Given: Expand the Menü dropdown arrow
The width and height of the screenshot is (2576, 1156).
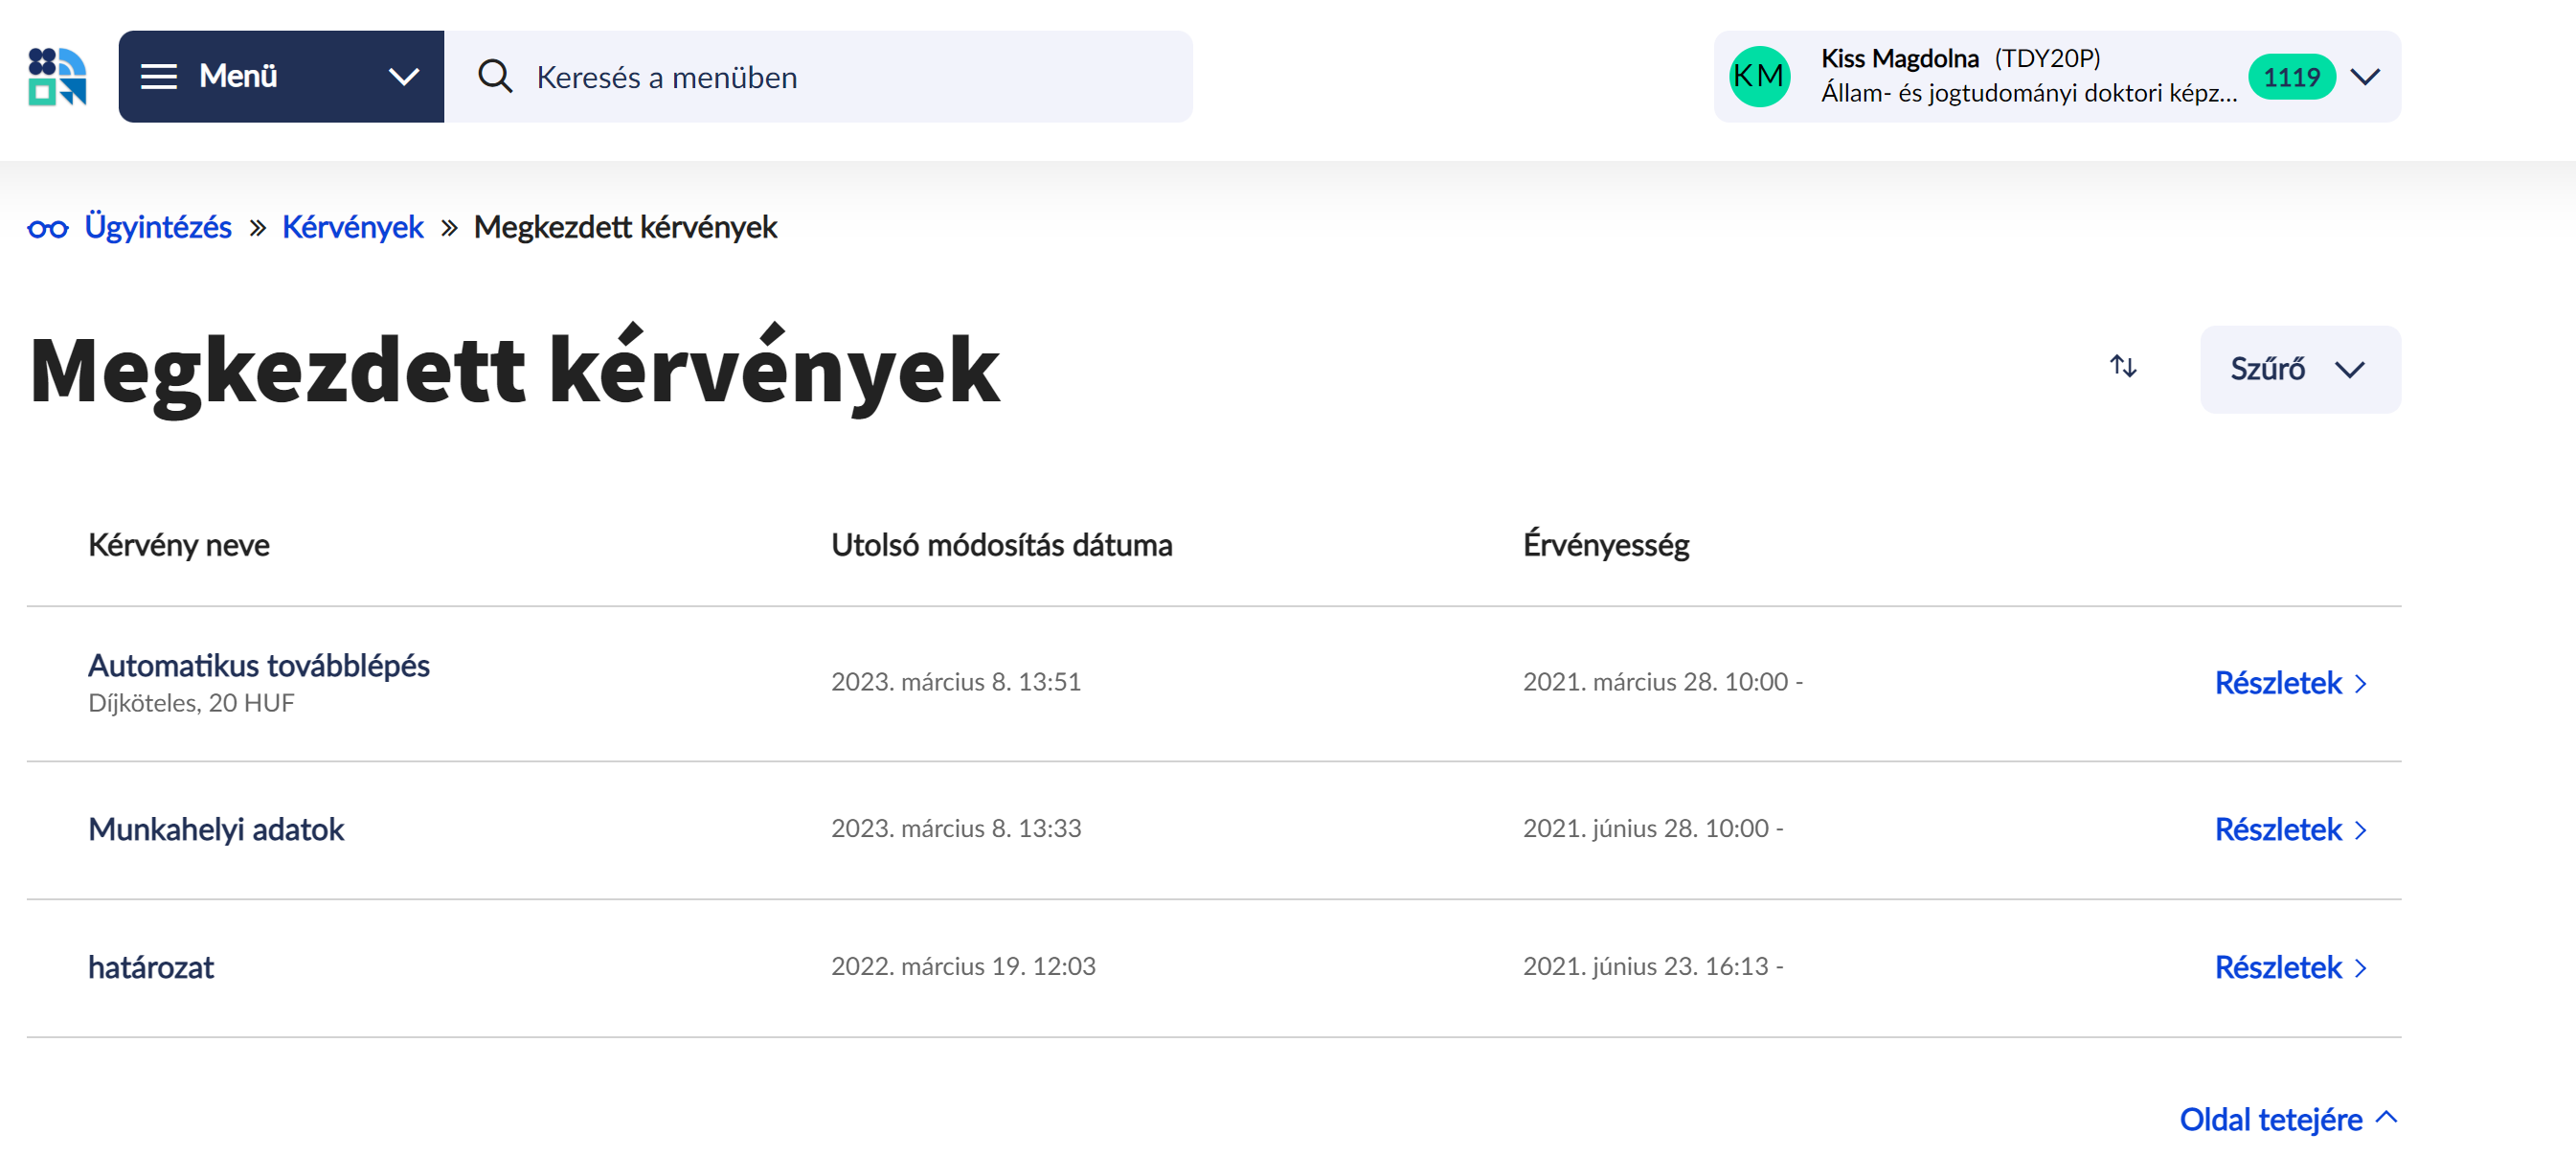Looking at the screenshot, I should click(x=404, y=76).
